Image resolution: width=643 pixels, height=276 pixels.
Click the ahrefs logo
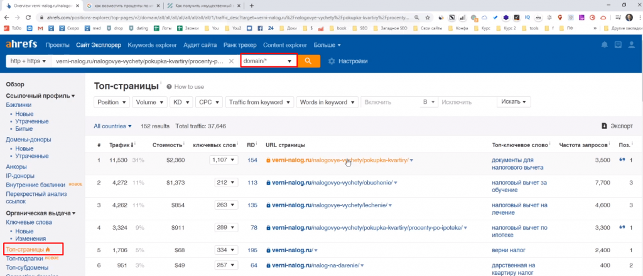click(21, 44)
